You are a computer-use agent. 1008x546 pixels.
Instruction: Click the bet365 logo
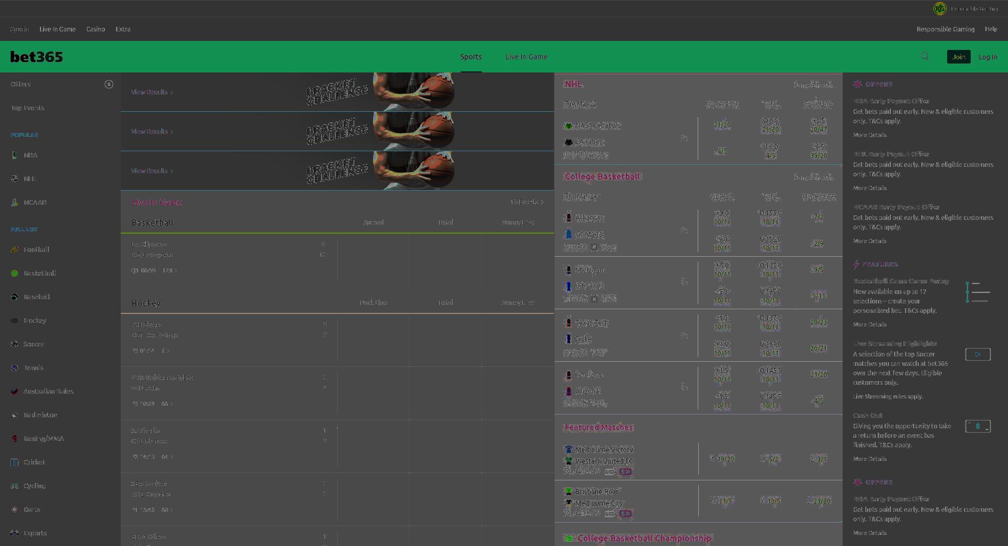36,57
